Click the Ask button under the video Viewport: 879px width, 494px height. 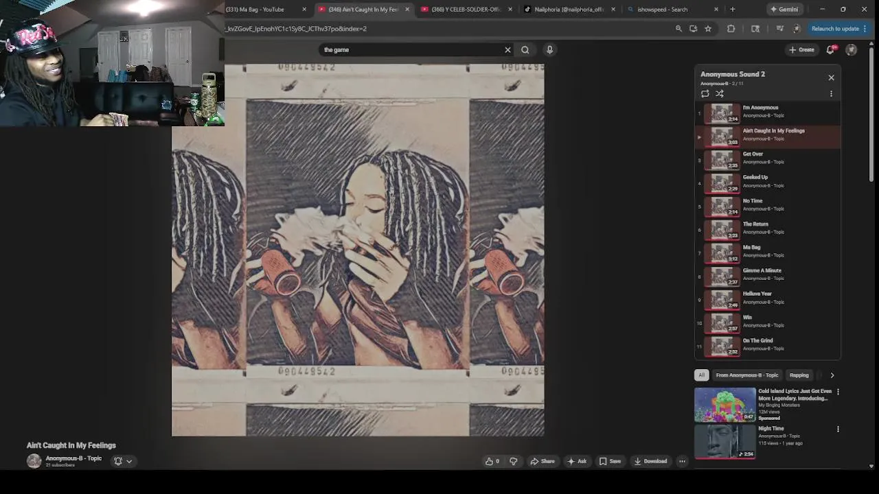click(x=577, y=461)
